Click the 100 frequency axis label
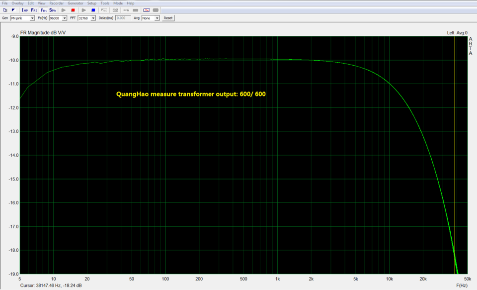The height and width of the screenshot is (290, 477). tap(165, 279)
